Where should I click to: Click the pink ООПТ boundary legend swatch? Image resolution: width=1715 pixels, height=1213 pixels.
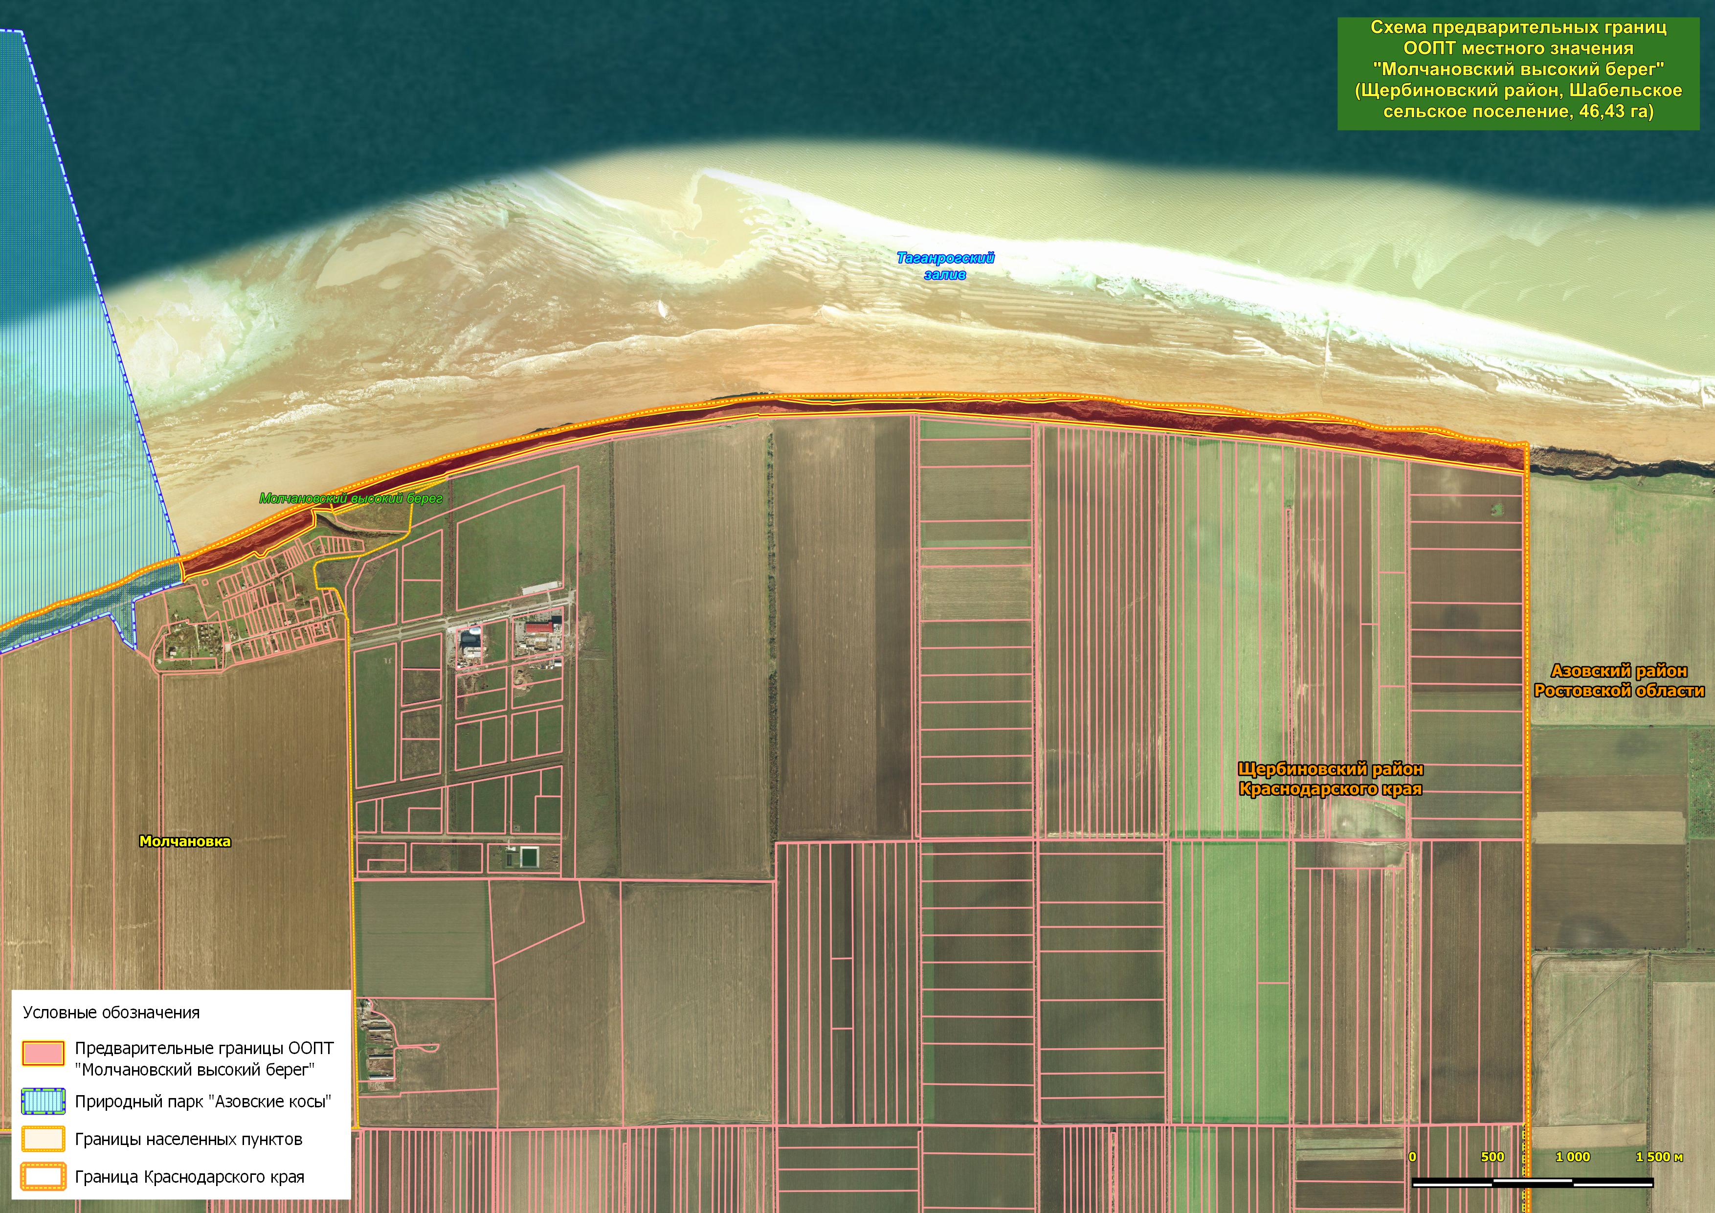pyautogui.click(x=44, y=1053)
